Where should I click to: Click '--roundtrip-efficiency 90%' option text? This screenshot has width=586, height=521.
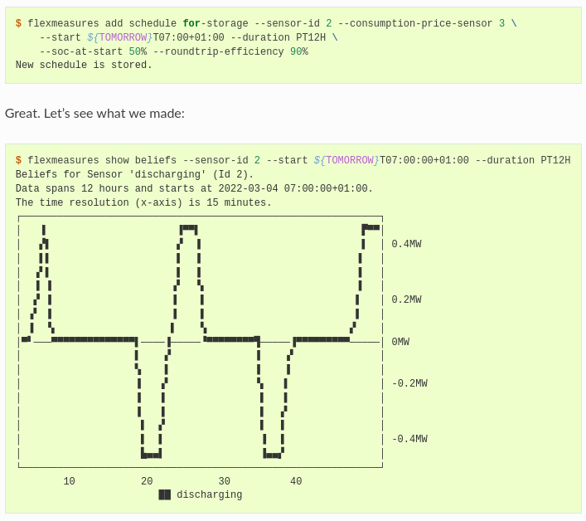[x=230, y=51]
